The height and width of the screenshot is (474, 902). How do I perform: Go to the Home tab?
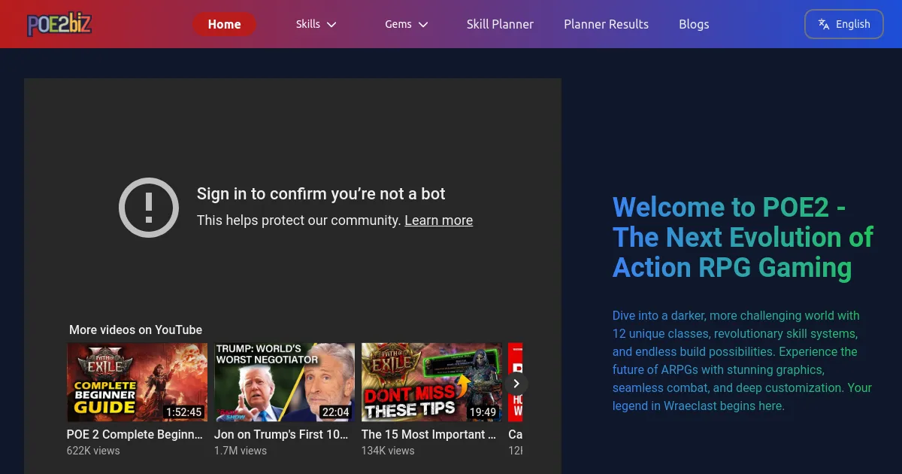[x=224, y=24]
